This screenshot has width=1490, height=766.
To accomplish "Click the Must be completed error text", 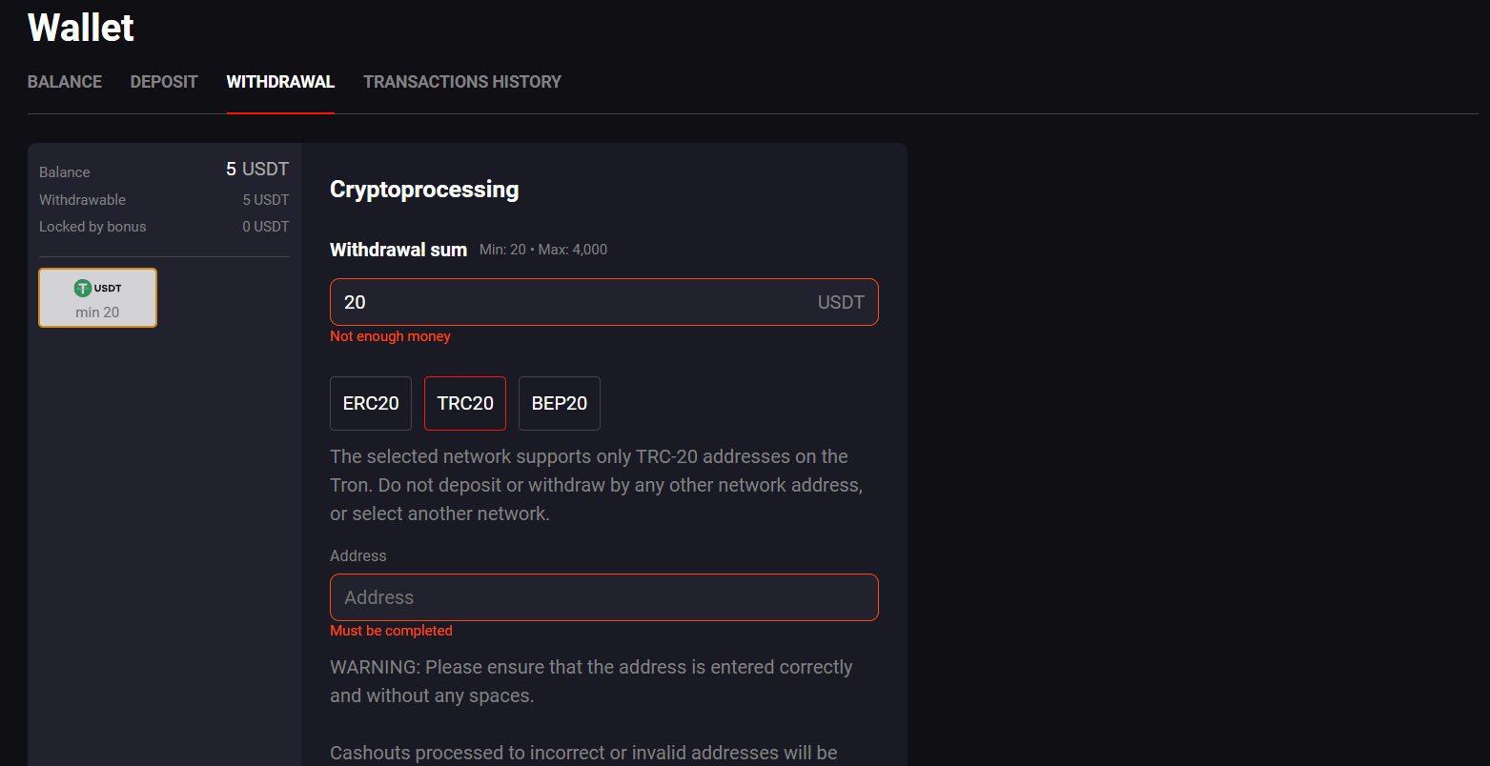I will (x=391, y=631).
